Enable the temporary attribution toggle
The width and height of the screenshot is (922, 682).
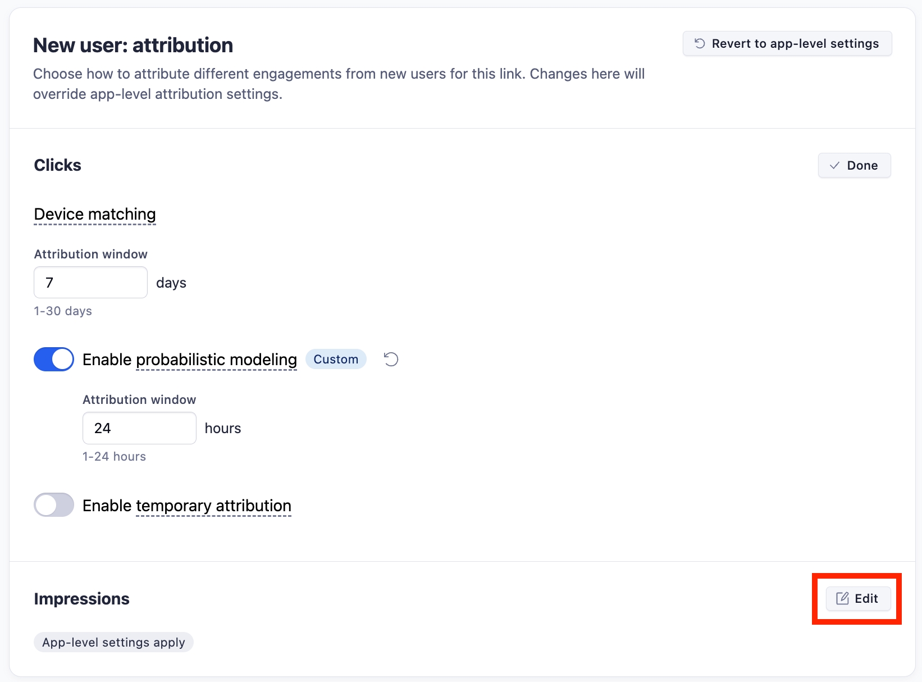pos(54,505)
